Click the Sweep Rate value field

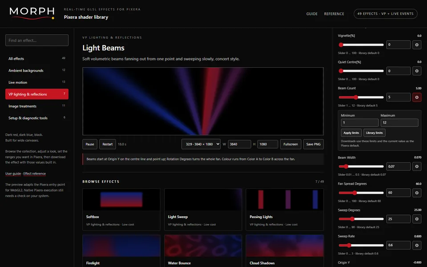[x=398, y=245]
